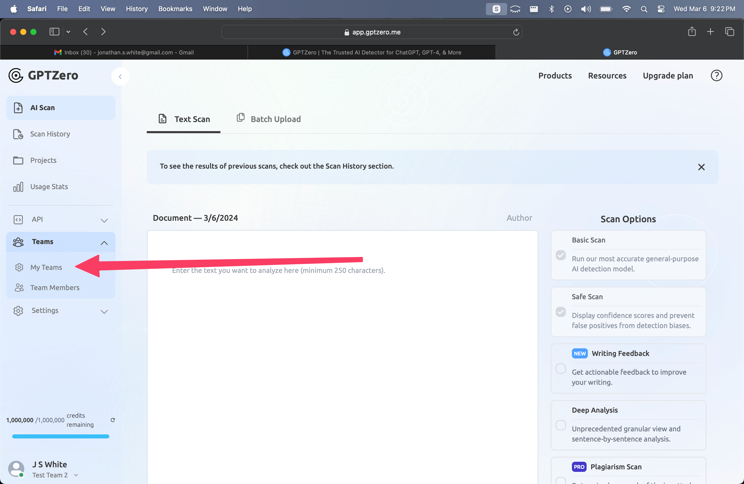This screenshot has height=484, width=744.
Task: Collapse the Teams section chevron
Action: 104,243
